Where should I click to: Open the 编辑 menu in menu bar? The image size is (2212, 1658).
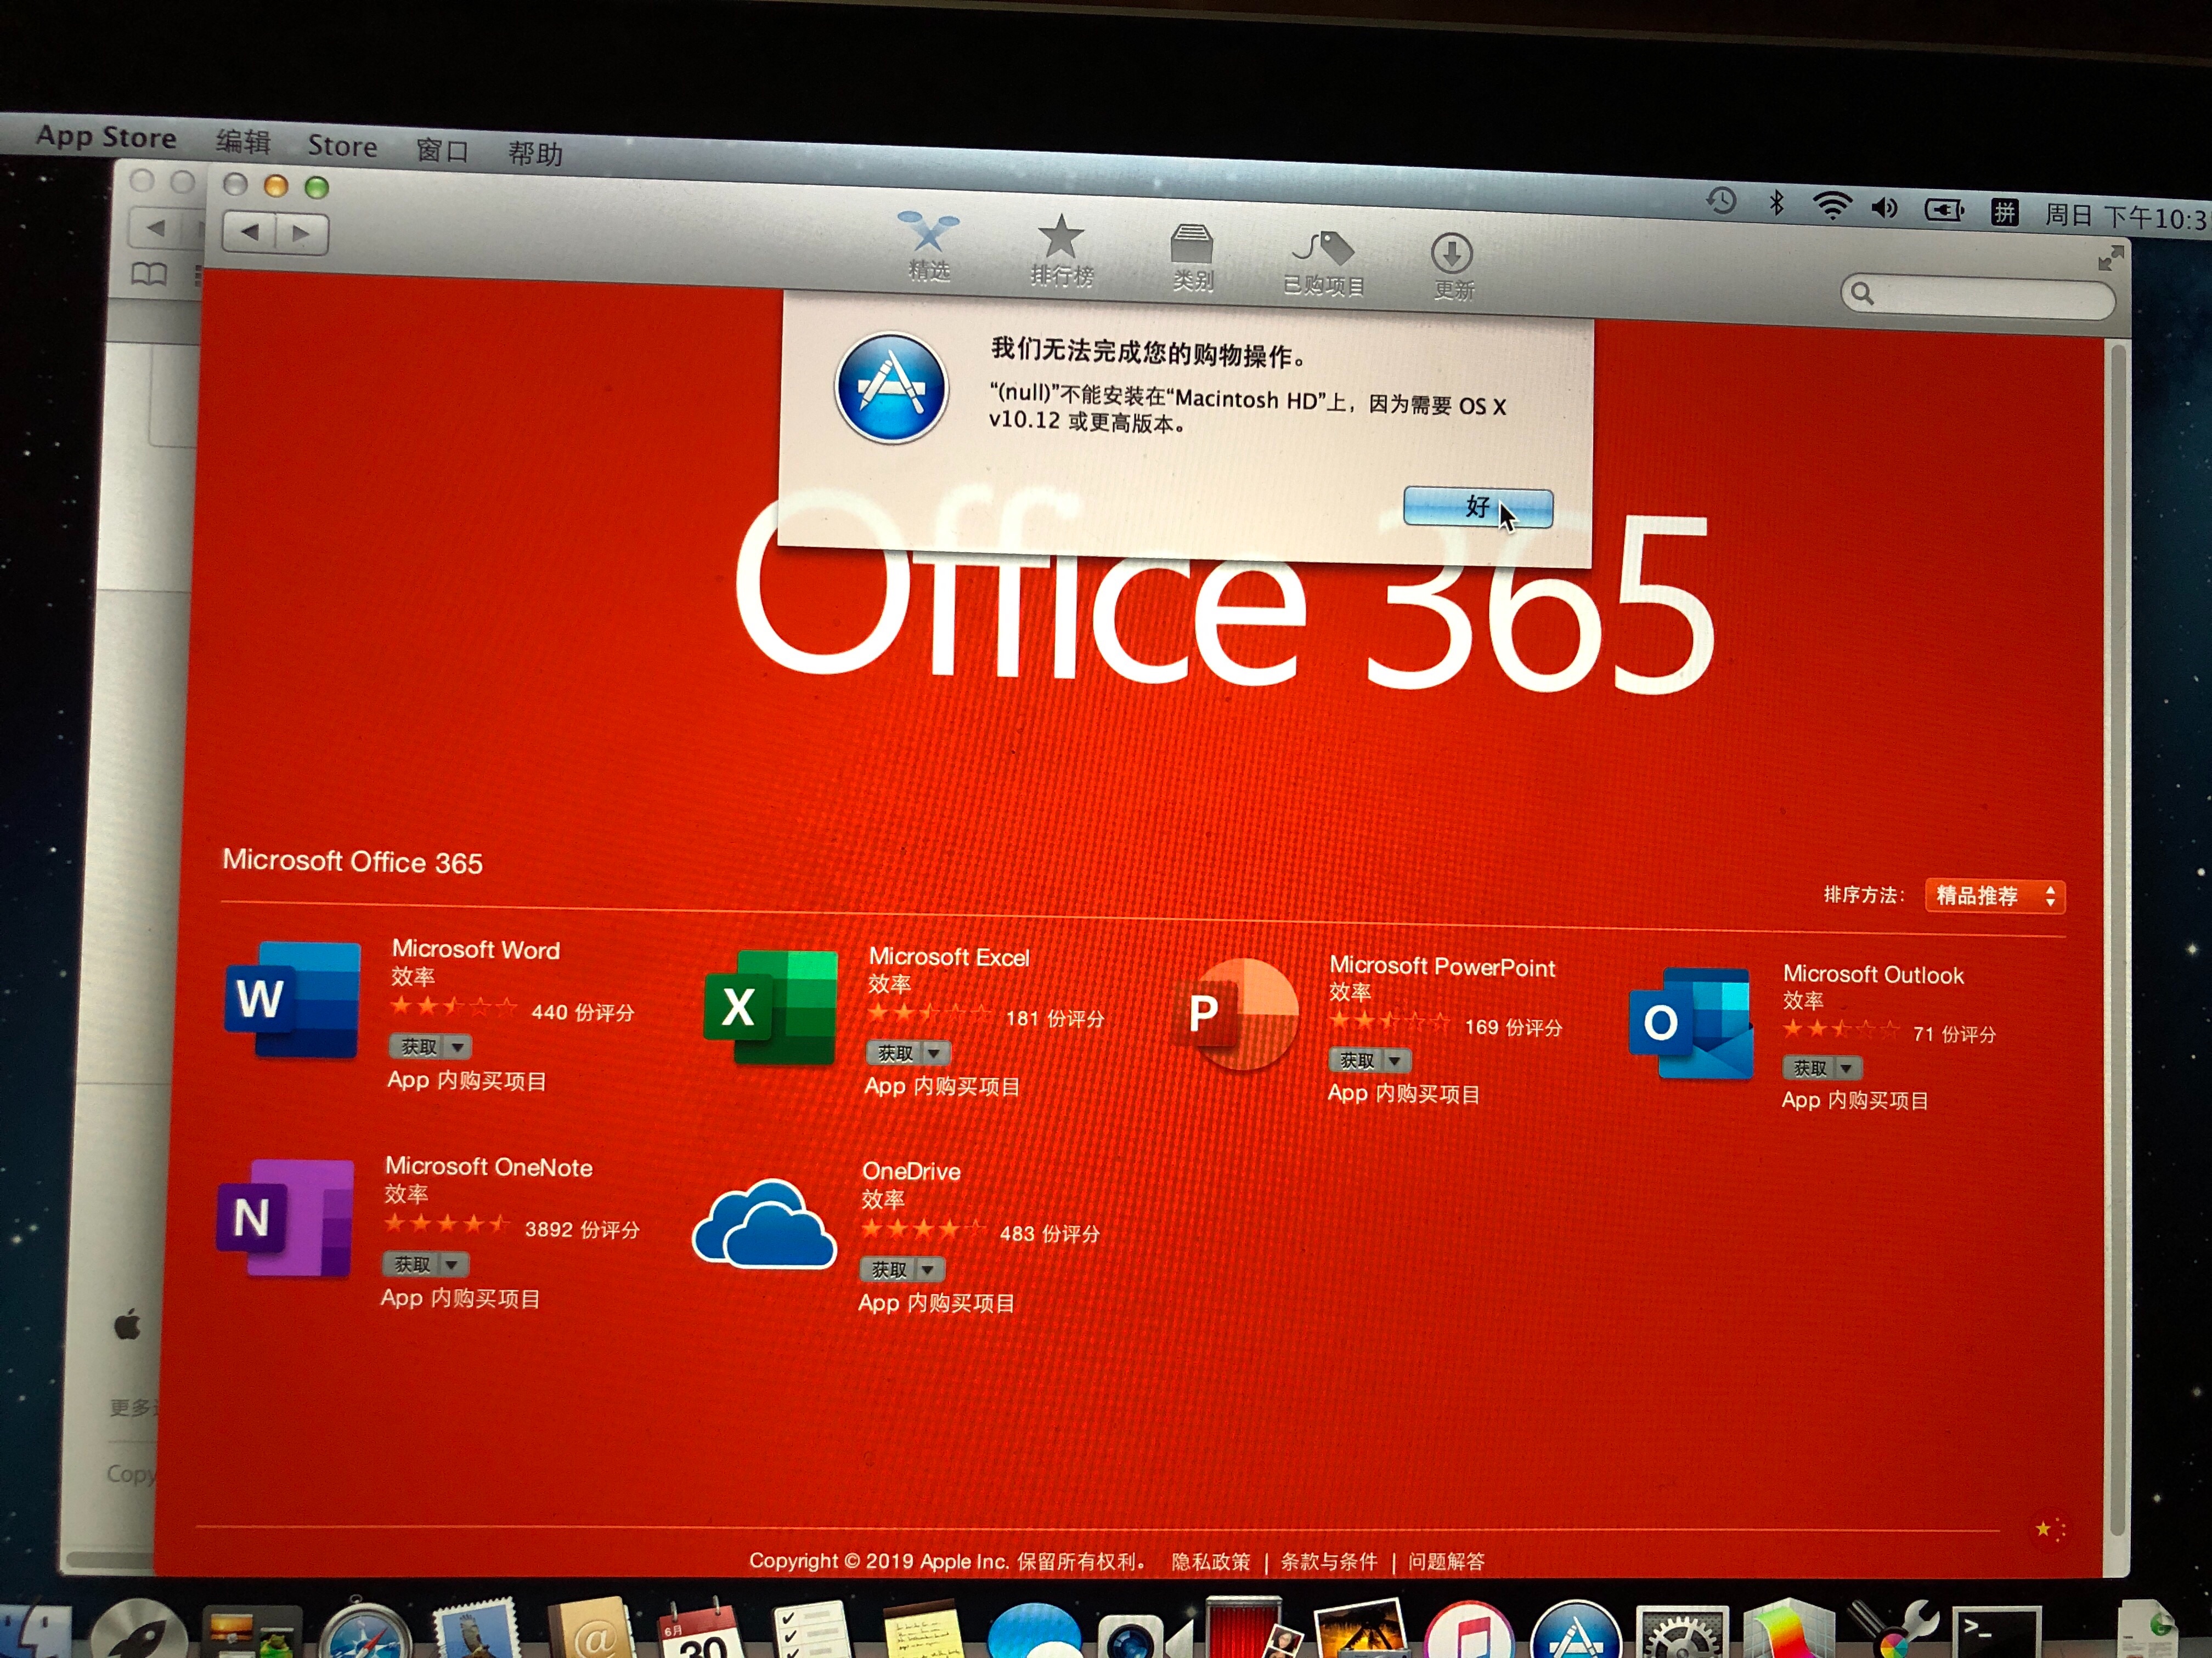(x=243, y=142)
